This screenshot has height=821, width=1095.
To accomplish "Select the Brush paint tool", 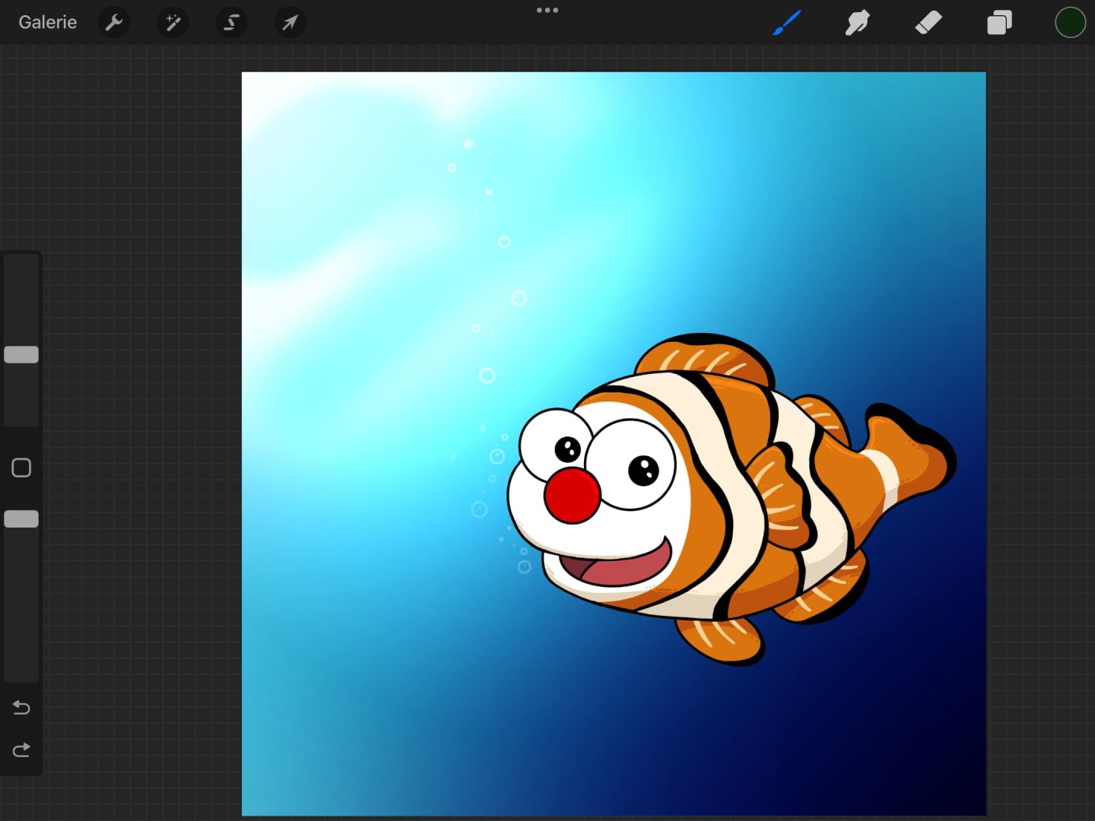I will click(787, 22).
